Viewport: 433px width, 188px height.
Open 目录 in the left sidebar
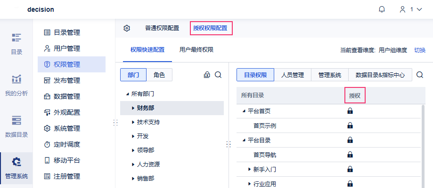pos(16,44)
